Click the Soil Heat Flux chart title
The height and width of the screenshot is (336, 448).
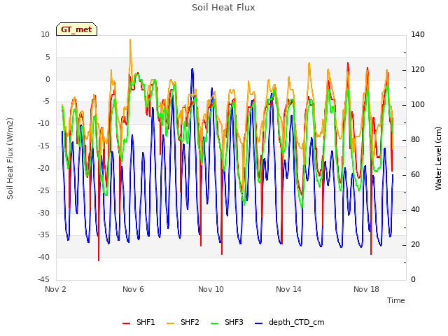[x=223, y=8]
